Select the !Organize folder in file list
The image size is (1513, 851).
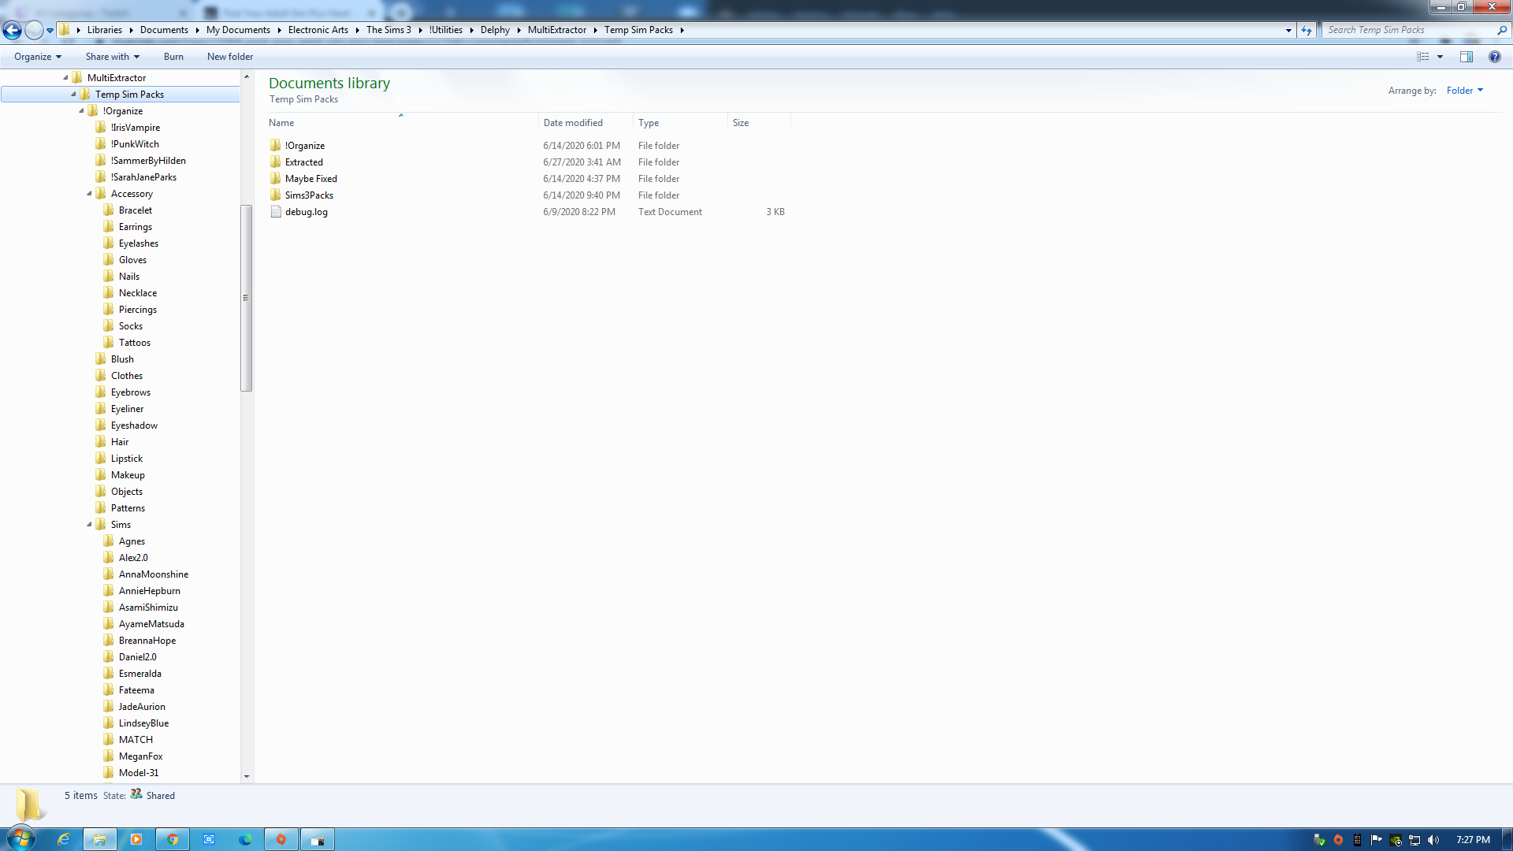tap(305, 146)
